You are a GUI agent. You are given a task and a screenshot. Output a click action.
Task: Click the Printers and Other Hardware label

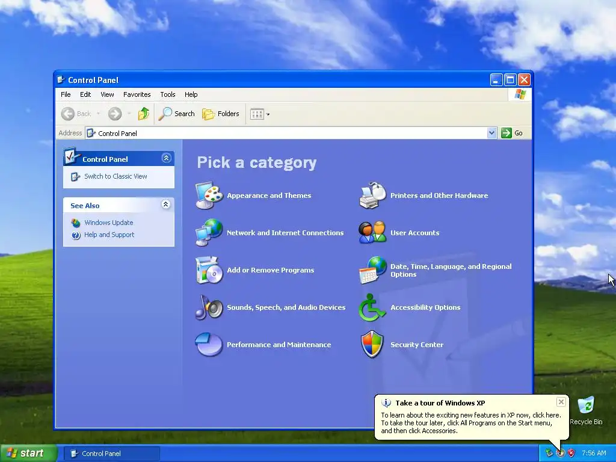pos(439,196)
